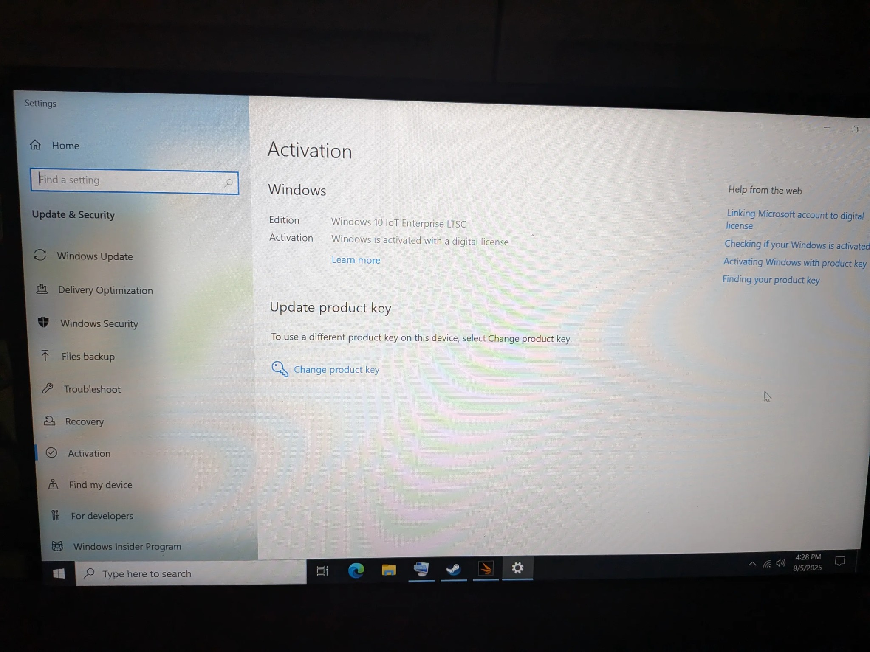The image size is (870, 652).
Task: Click the Windows Security shield icon
Action: (x=43, y=322)
